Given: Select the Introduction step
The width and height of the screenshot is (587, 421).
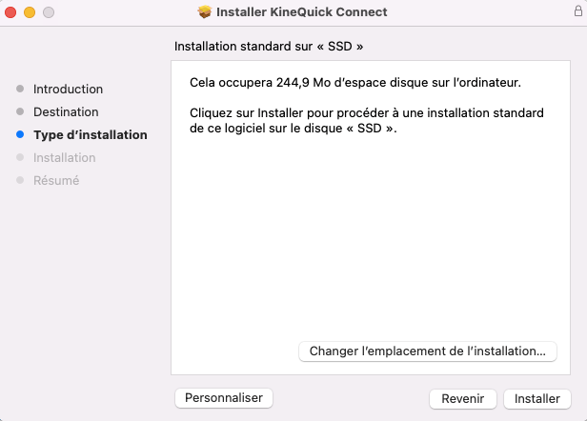Looking at the screenshot, I should pos(69,90).
